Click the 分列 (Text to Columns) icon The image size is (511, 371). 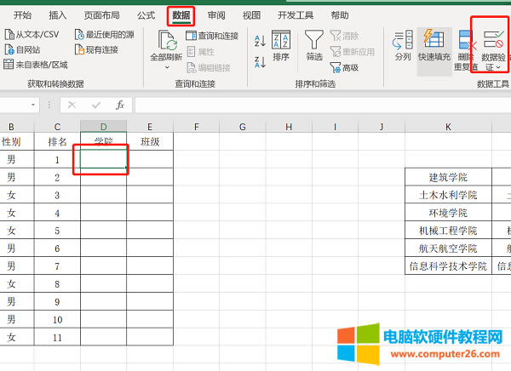[403, 42]
